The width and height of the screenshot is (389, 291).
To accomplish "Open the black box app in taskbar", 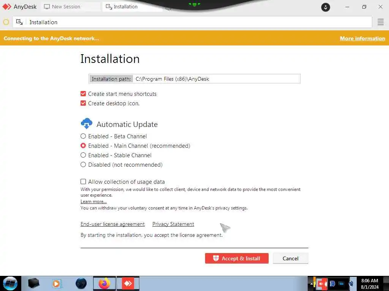I will pos(34,283).
